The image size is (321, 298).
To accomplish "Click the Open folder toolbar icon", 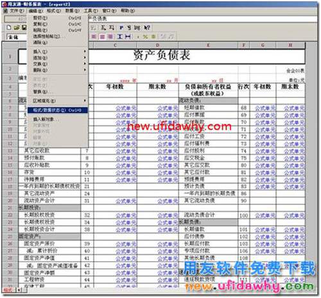I will click(17, 28).
